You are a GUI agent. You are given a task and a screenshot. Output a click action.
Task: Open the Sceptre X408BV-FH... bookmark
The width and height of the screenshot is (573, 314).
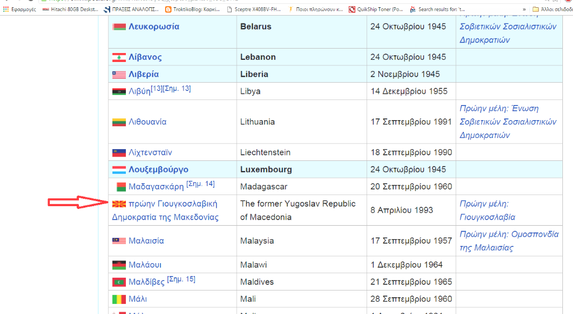254,9
